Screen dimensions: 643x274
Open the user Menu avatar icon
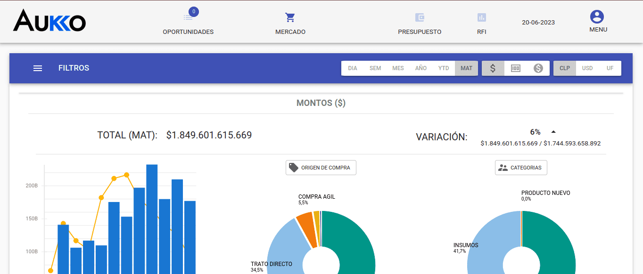pos(597,17)
